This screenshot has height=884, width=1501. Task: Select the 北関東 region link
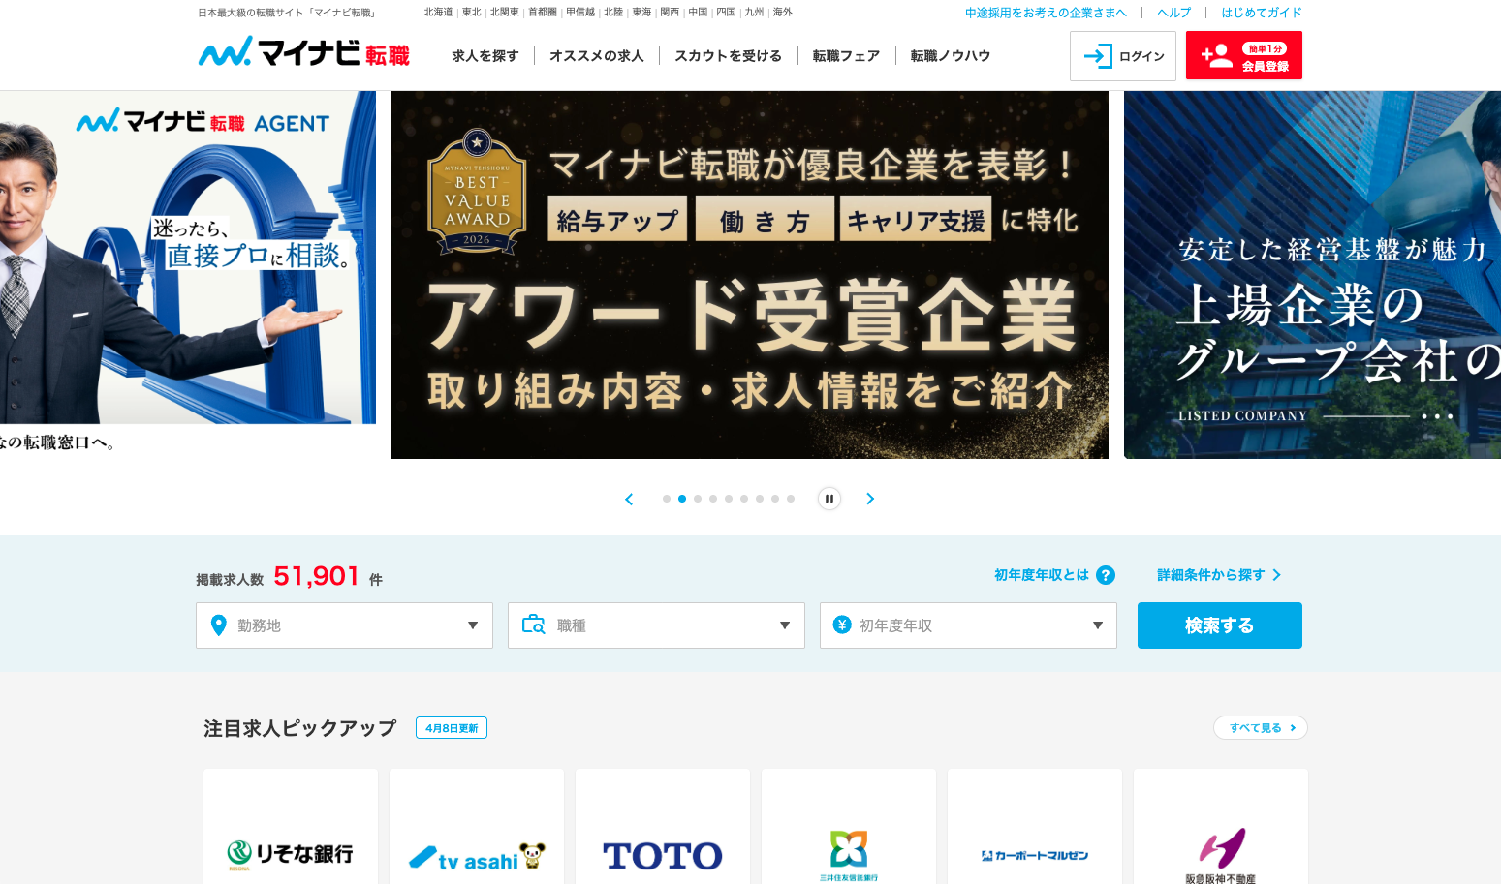tap(505, 13)
